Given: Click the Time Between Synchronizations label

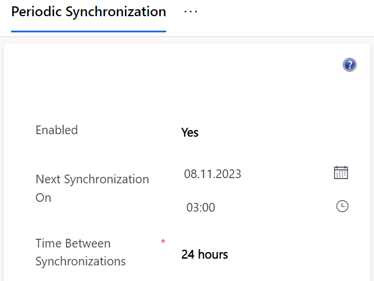Looking at the screenshot, I should [73, 243].
